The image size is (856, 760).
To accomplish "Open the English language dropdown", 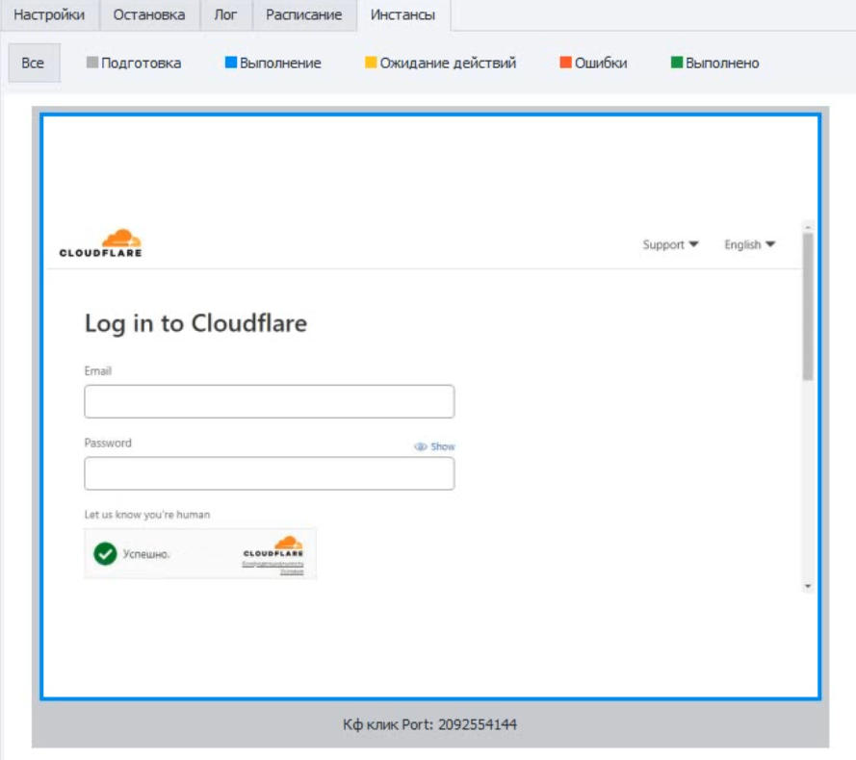I will tap(749, 244).
